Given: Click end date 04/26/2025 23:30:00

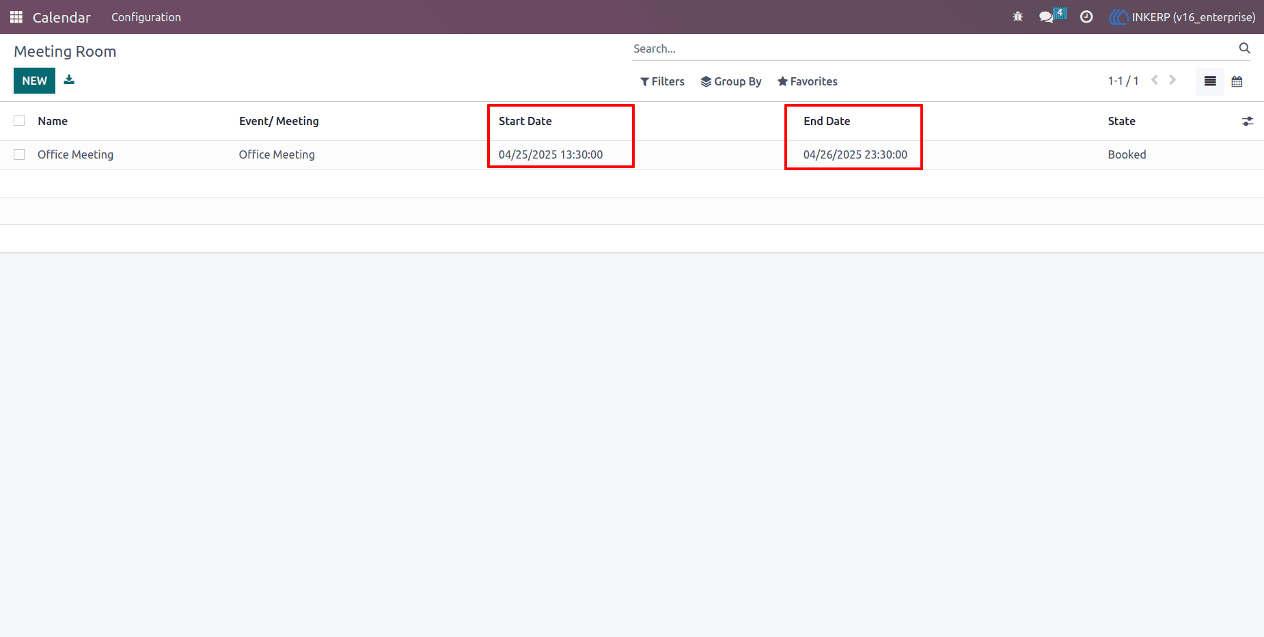Looking at the screenshot, I should [x=855, y=154].
